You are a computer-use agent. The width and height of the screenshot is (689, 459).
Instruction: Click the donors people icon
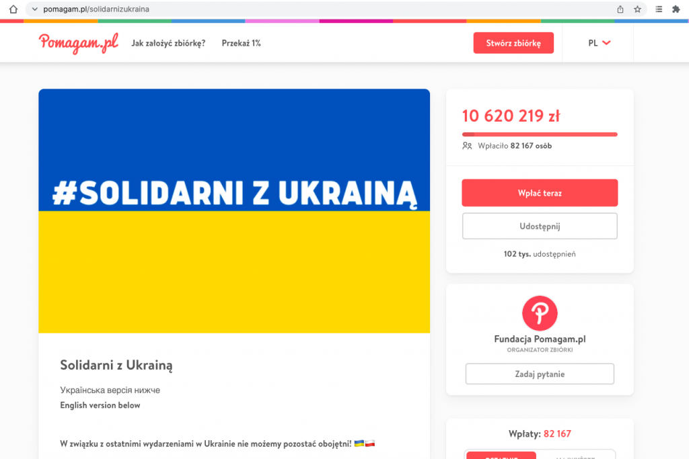tap(467, 146)
